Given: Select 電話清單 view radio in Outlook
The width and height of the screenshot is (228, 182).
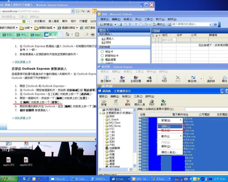Looking at the screenshot, I should pos(102,60).
